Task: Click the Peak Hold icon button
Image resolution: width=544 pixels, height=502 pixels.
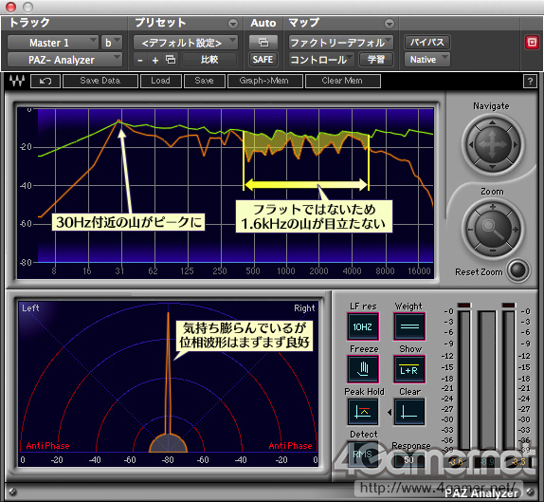Action: click(363, 412)
